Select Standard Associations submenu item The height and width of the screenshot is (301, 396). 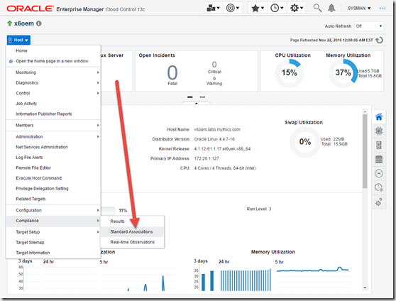click(132, 231)
